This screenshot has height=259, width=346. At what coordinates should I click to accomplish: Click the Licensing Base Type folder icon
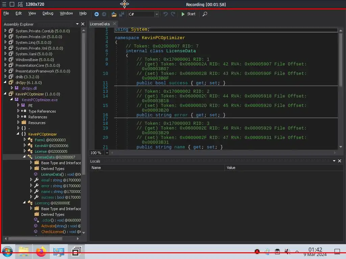click(x=36, y=208)
